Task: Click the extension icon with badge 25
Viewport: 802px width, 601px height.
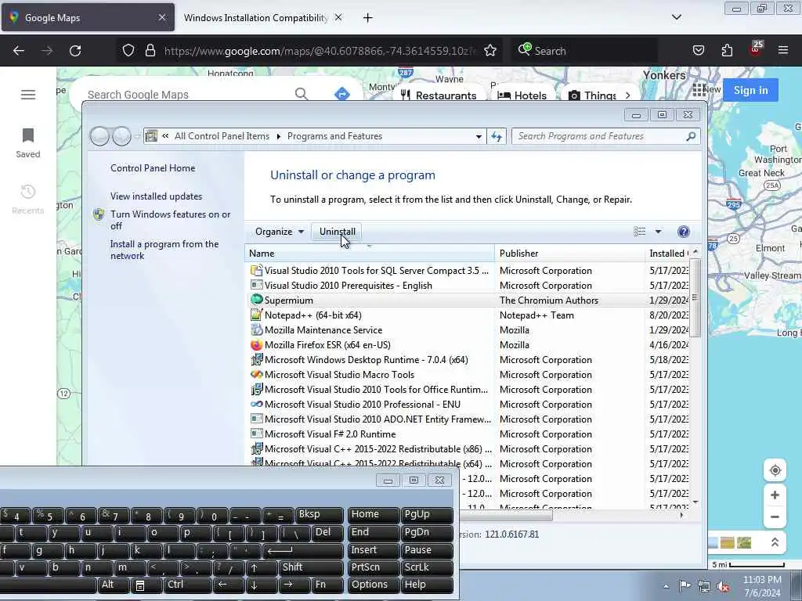Action: point(756,49)
